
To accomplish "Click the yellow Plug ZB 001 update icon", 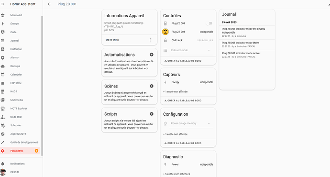I will point(165,32).
